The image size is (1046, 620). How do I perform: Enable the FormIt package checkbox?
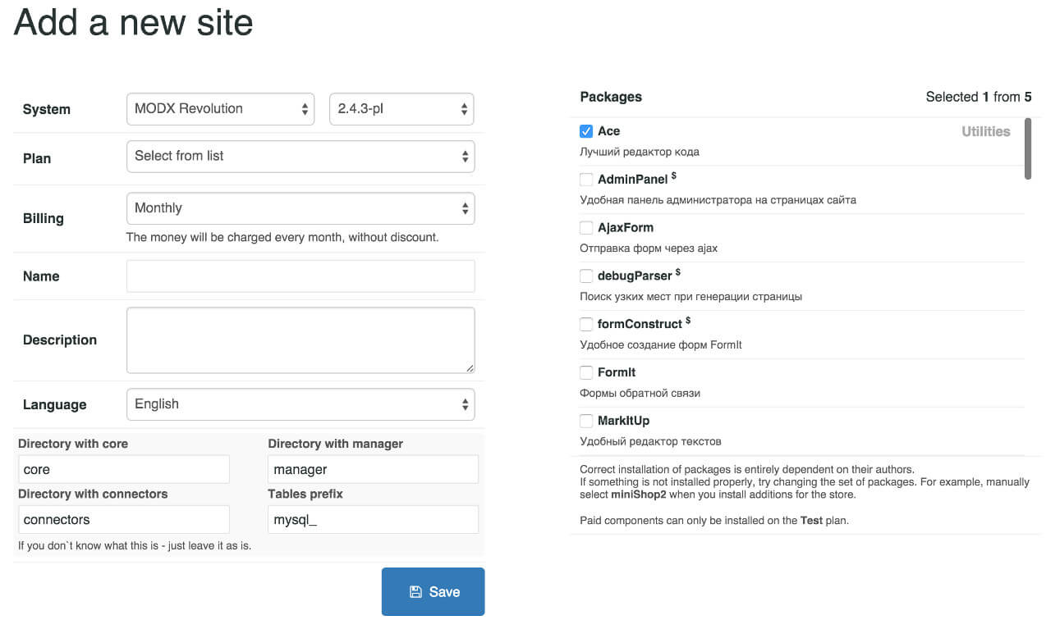tap(586, 373)
